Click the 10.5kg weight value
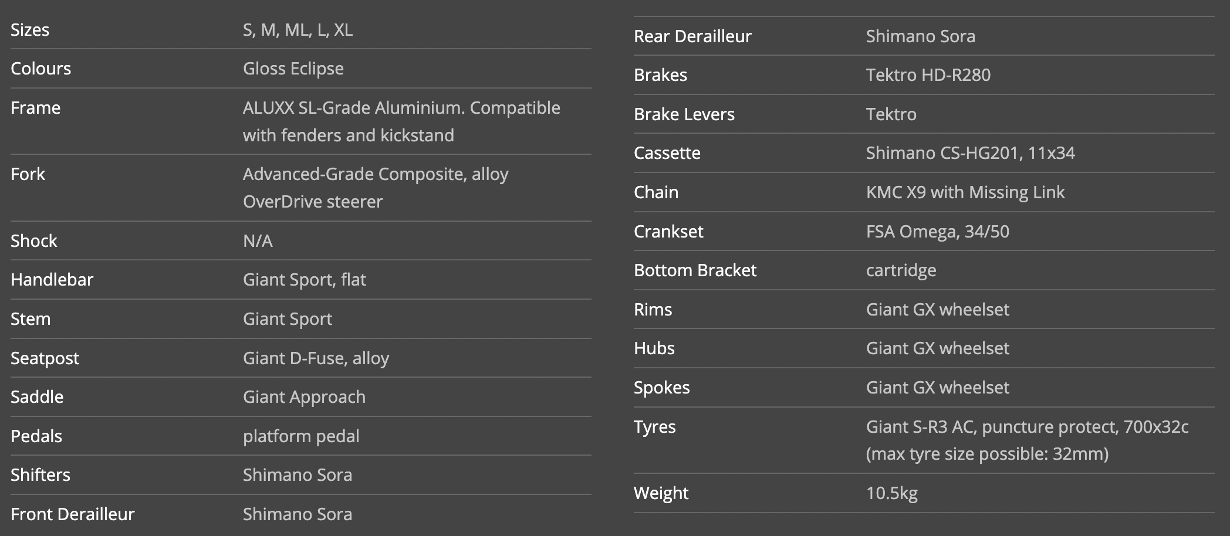The height and width of the screenshot is (536, 1230). pos(892,493)
